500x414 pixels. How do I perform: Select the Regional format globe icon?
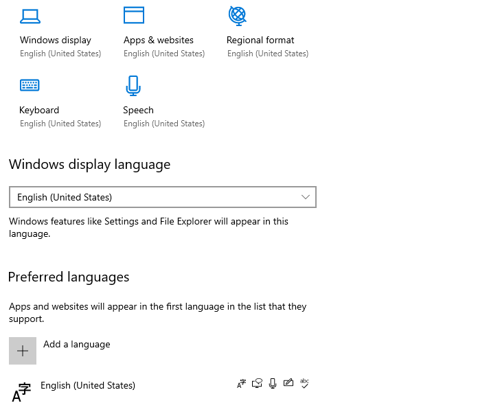coord(237,15)
